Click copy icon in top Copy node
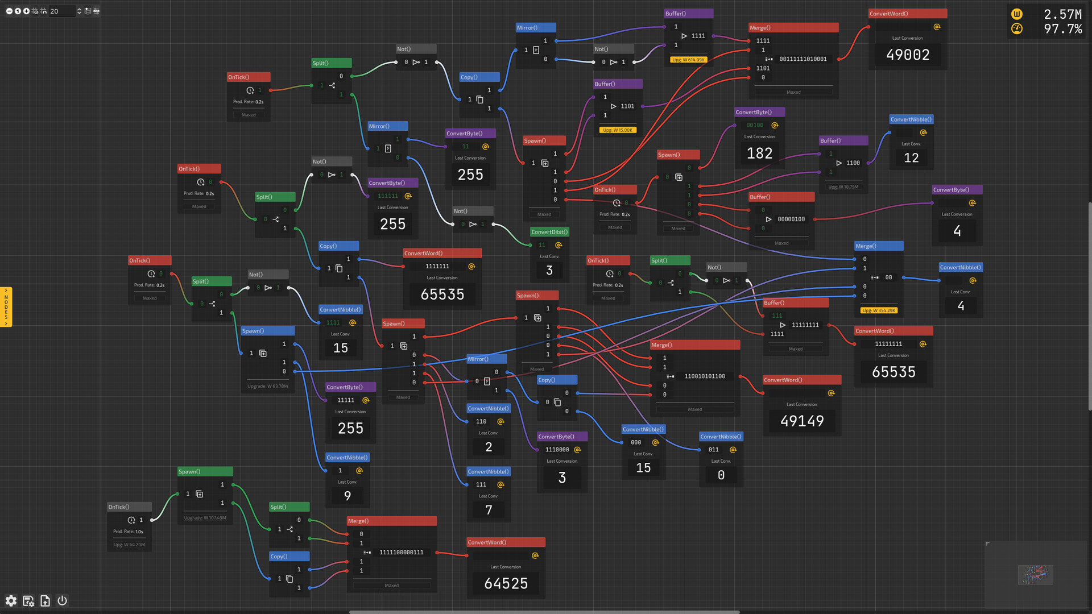The image size is (1092, 614). pyautogui.click(x=479, y=99)
